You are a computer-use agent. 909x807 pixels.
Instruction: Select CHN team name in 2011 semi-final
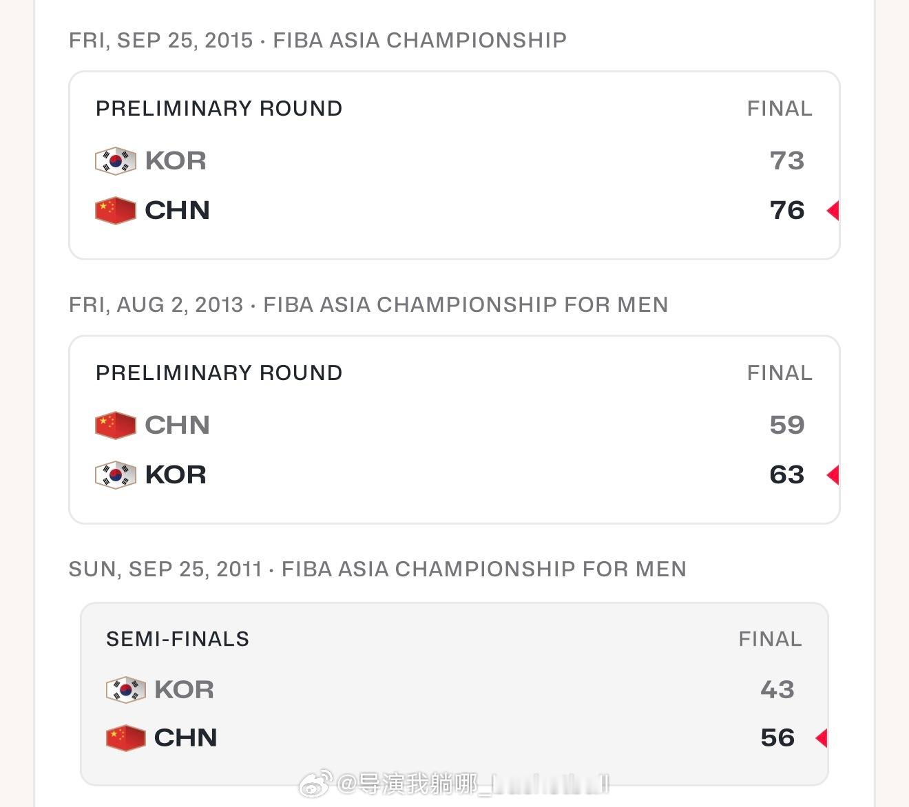tap(185, 737)
